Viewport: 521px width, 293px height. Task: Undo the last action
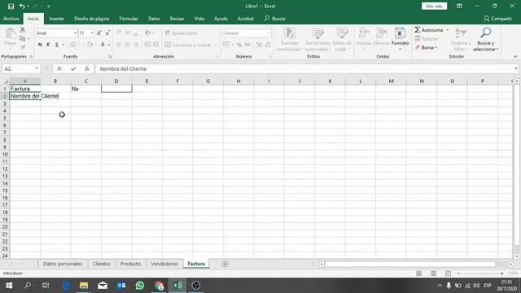(x=22, y=7)
